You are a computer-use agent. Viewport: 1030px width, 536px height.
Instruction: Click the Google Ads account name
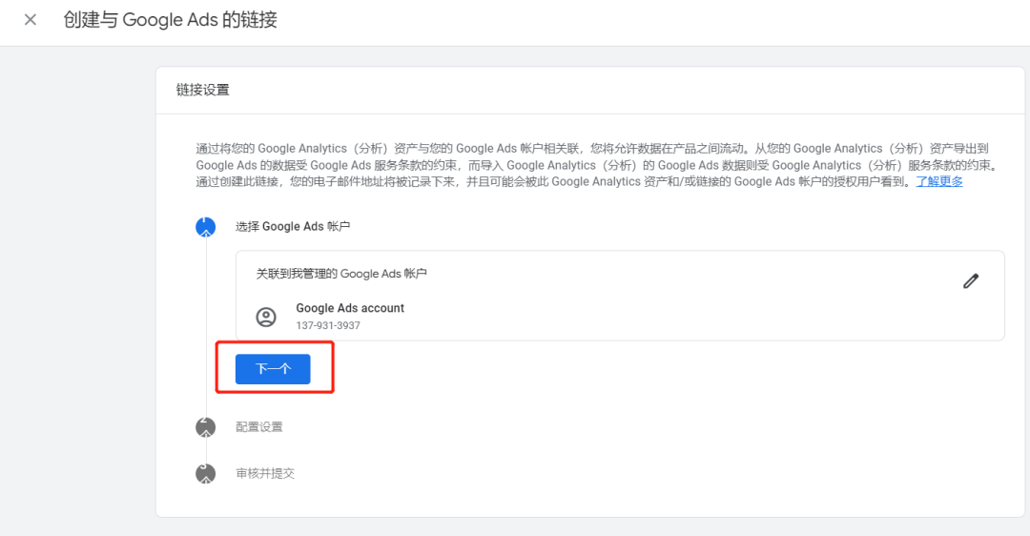(x=350, y=308)
